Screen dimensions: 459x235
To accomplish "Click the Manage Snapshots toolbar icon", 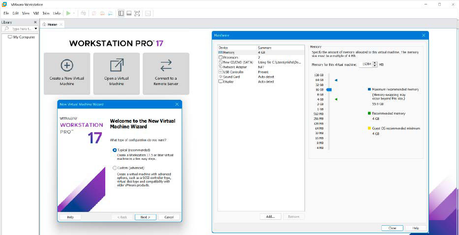I will (110, 13).
